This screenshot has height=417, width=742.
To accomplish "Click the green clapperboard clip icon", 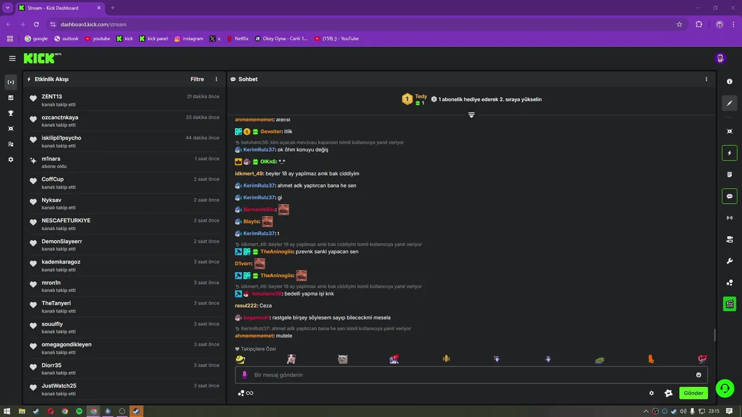I will click(729, 304).
